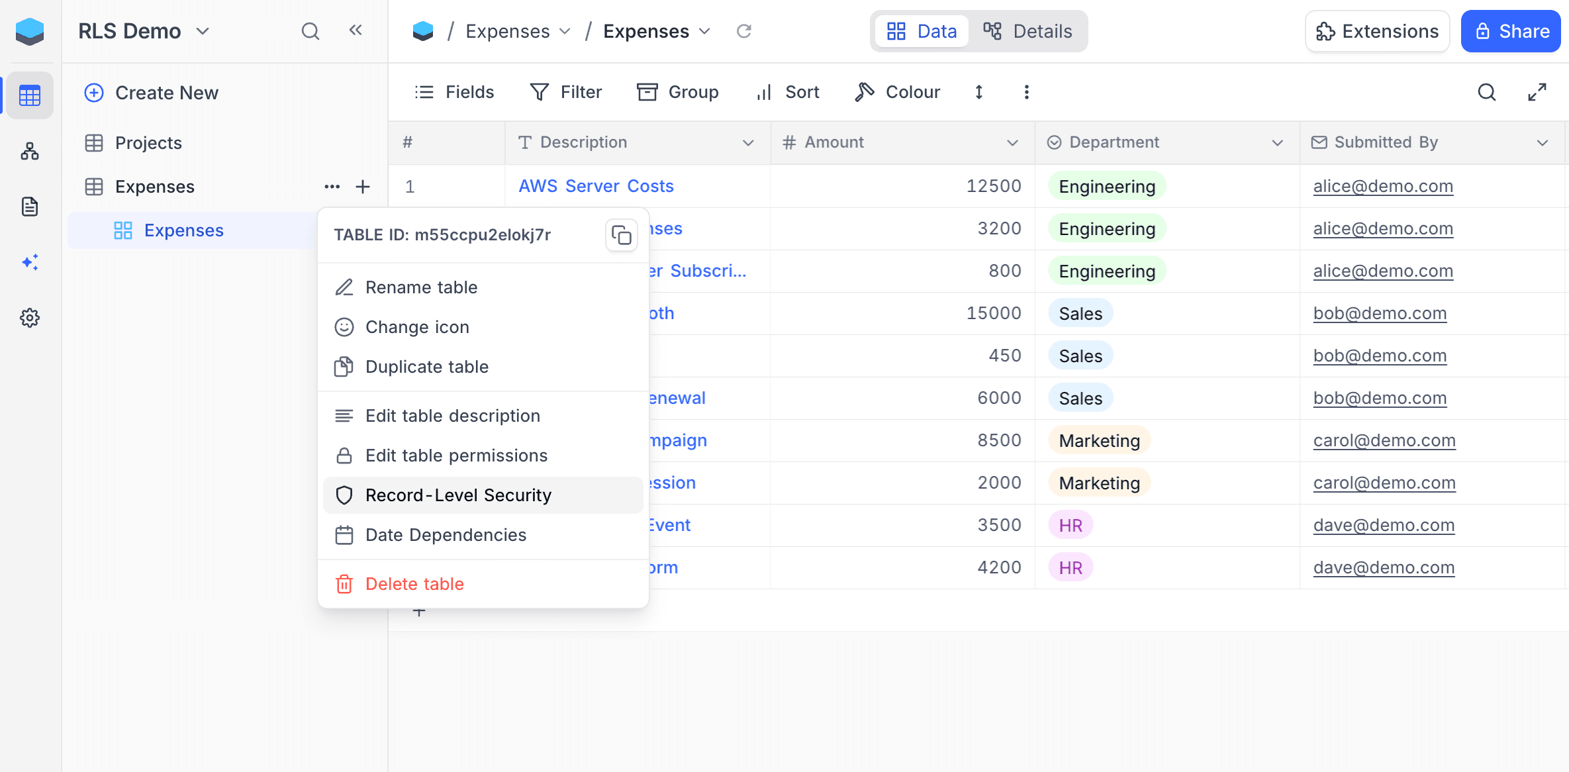Open search within the Expenses table
Viewport: 1569px width, 772px height.
pyautogui.click(x=1487, y=93)
